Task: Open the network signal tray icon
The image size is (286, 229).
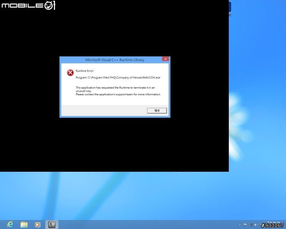Action: click(x=251, y=225)
